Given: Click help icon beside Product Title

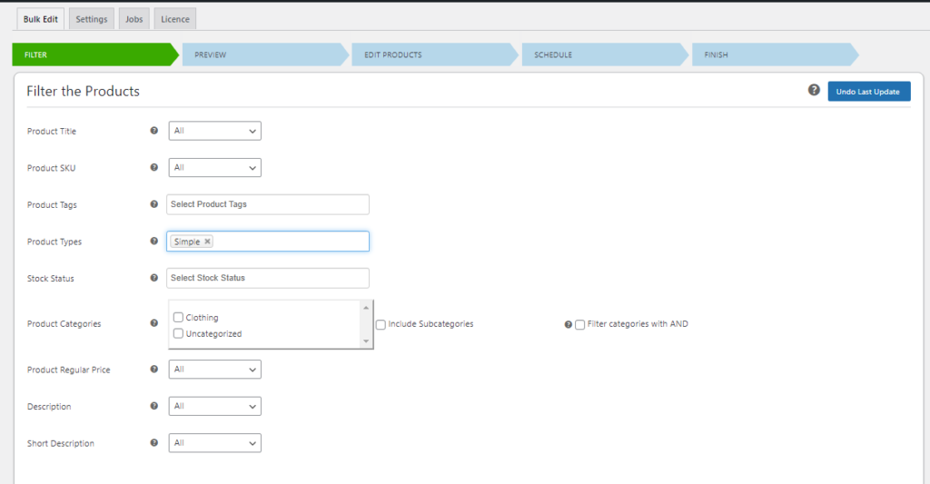Looking at the screenshot, I should click(153, 131).
